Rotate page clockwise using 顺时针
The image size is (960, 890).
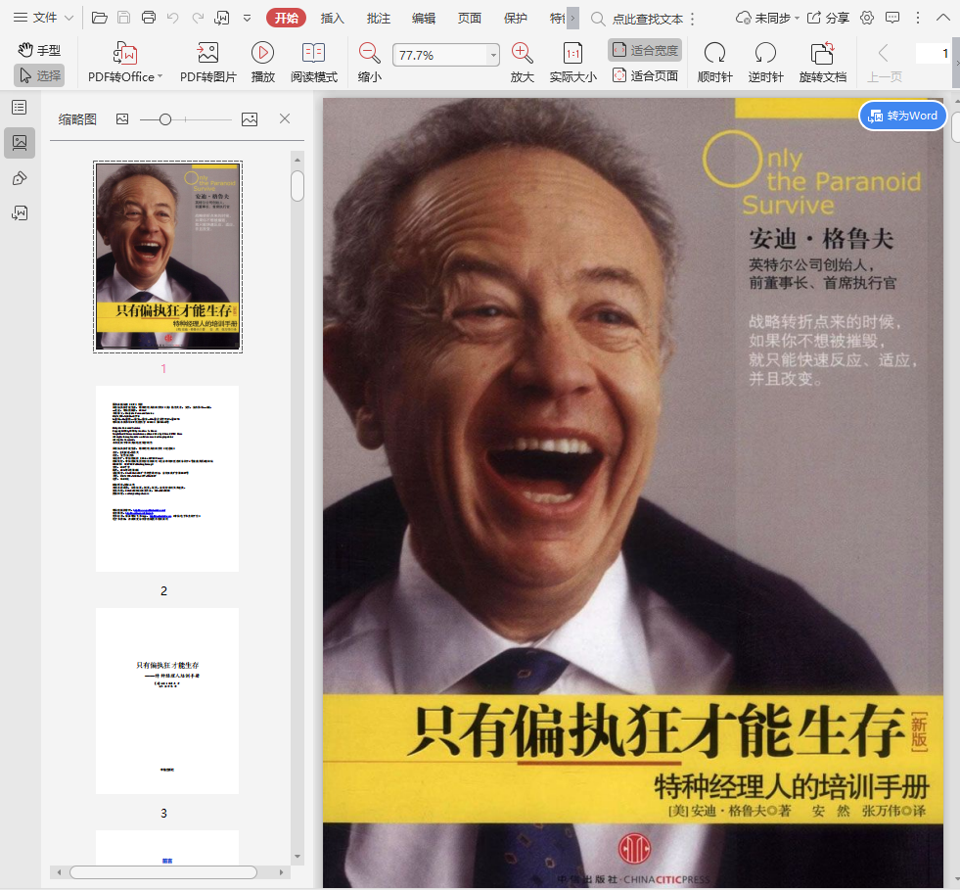point(714,54)
